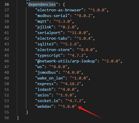Click the mqtt package name
139x123 pixels.
42,21
